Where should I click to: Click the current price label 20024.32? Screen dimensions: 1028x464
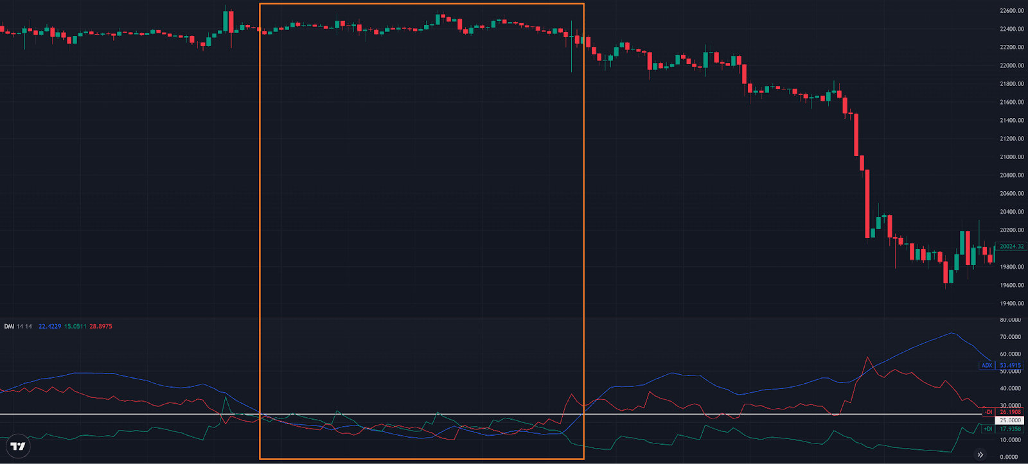coord(1011,246)
